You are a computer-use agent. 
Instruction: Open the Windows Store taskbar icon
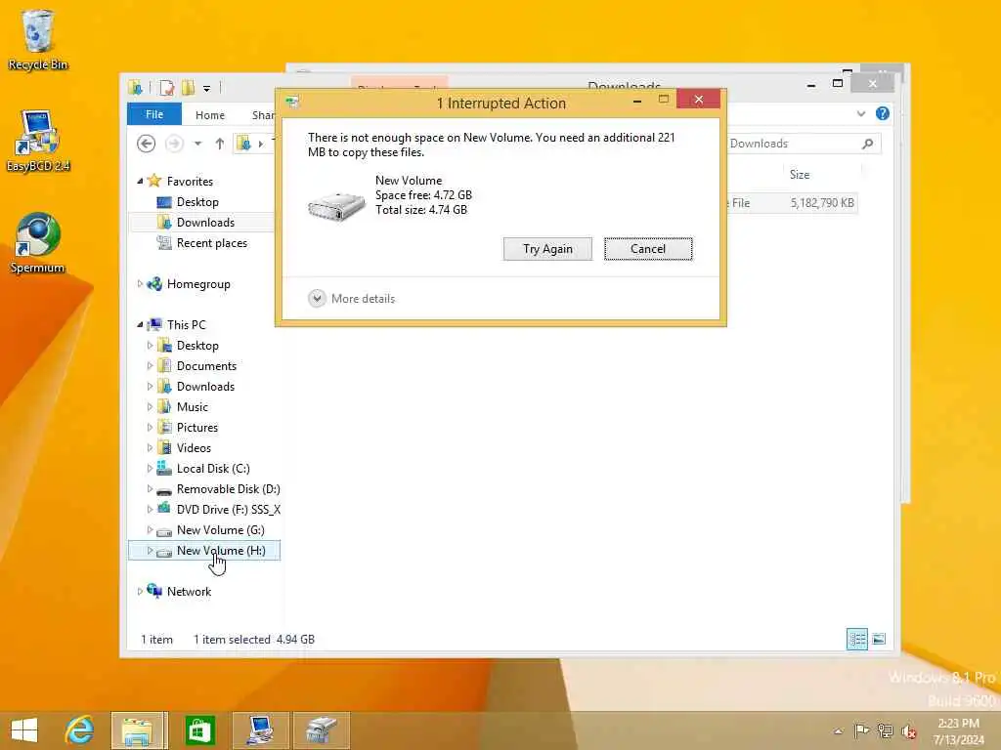tap(199, 730)
